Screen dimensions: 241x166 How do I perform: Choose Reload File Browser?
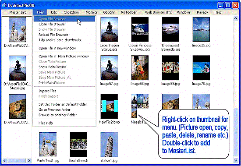point(64,35)
